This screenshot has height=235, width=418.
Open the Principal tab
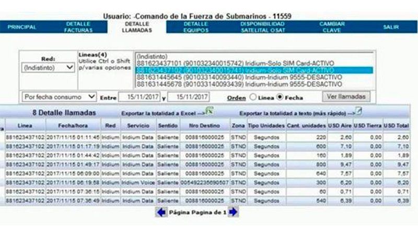[21, 27]
